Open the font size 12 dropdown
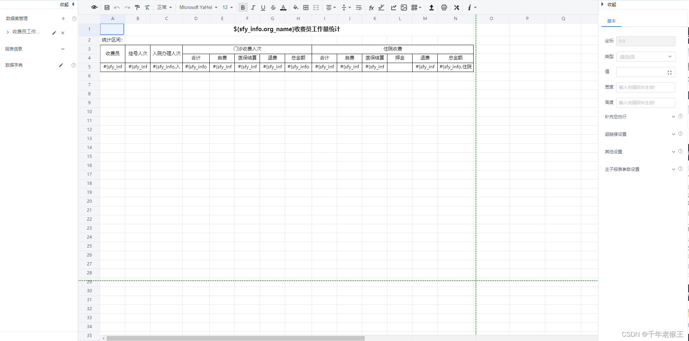The image size is (689, 341). pos(228,7)
